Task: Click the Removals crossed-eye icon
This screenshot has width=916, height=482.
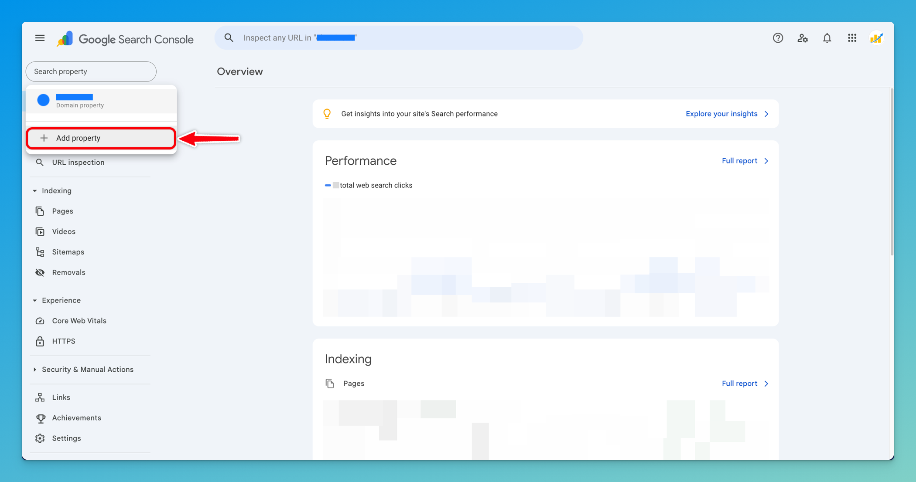Action: [40, 272]
